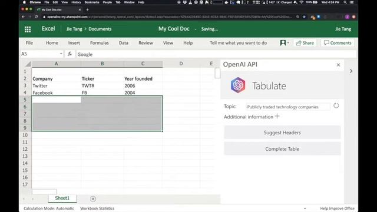Click the select-all corner triangle
The image size is (377, 212).
pyautogui.click(x=28, y=64)
